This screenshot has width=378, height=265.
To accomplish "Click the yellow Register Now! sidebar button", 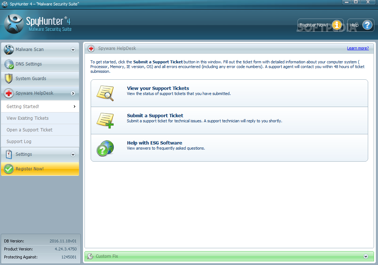I will (40, 169).
